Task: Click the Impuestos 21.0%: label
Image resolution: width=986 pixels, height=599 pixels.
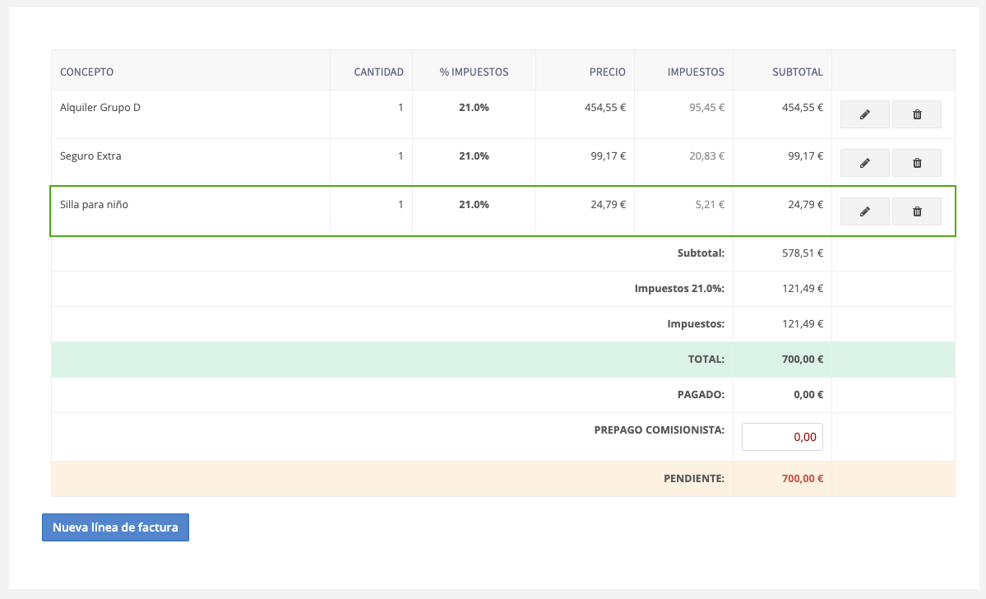Action: pyautogui.click(x=679, y=288)
